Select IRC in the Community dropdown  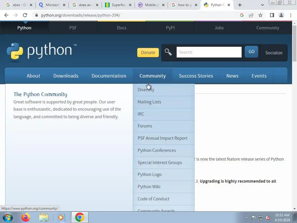coord(164,114)
